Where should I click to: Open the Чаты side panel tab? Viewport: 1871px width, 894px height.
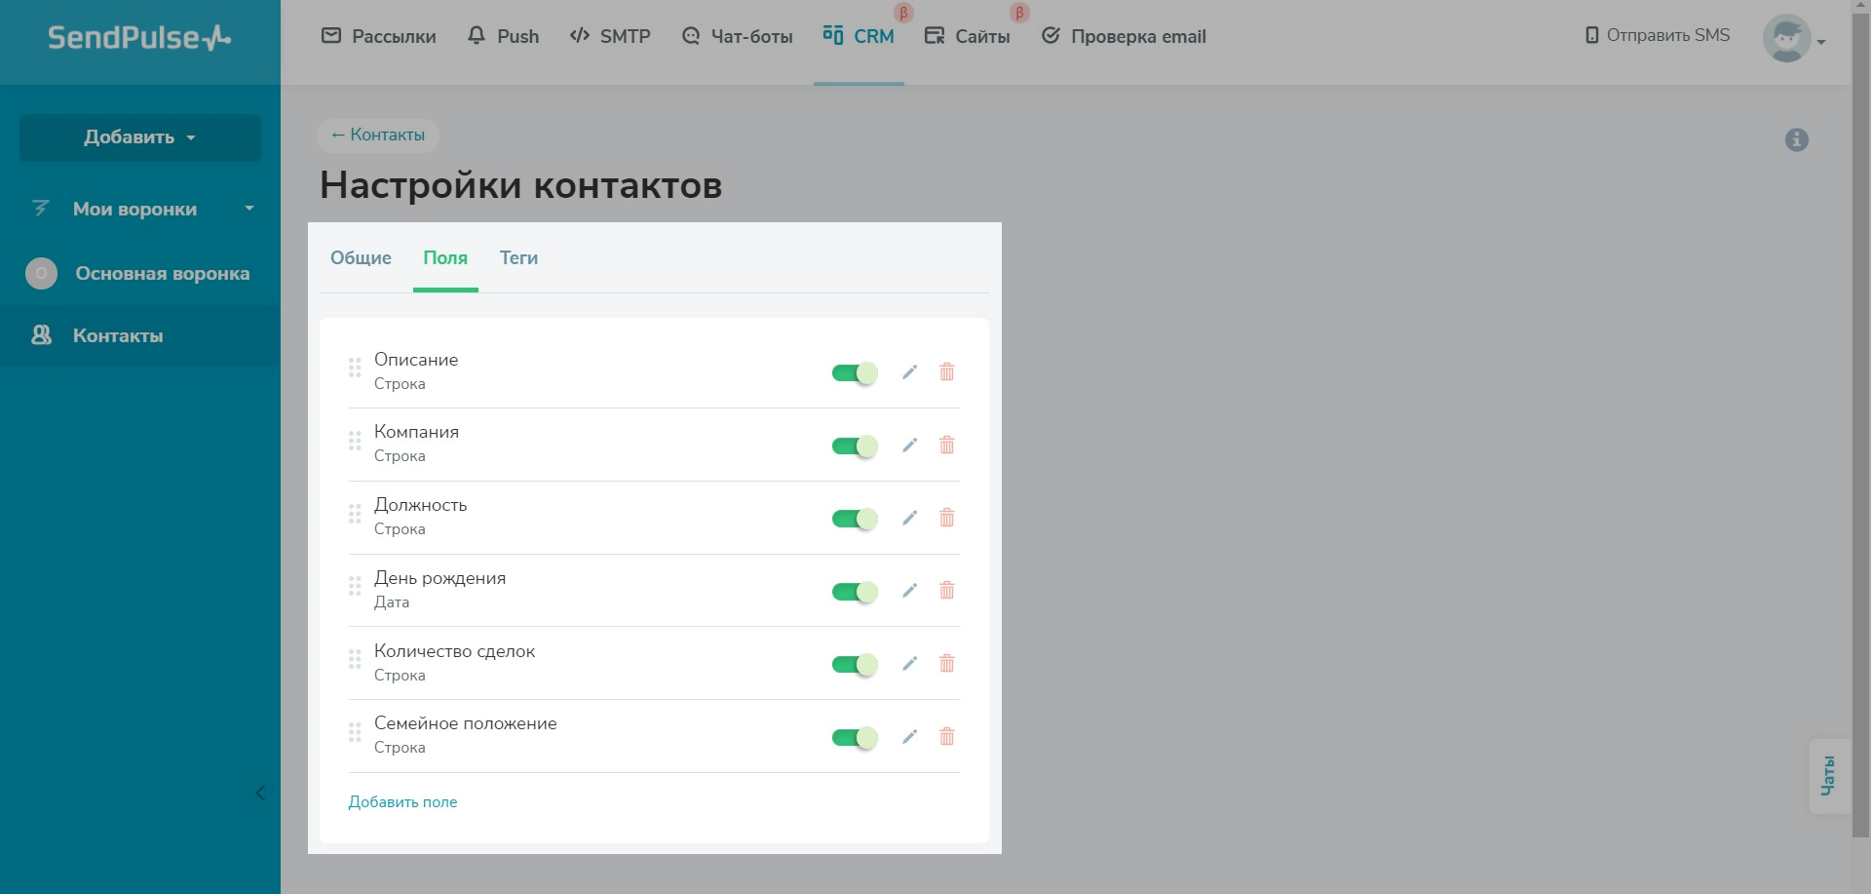[x=1828, y=776]
